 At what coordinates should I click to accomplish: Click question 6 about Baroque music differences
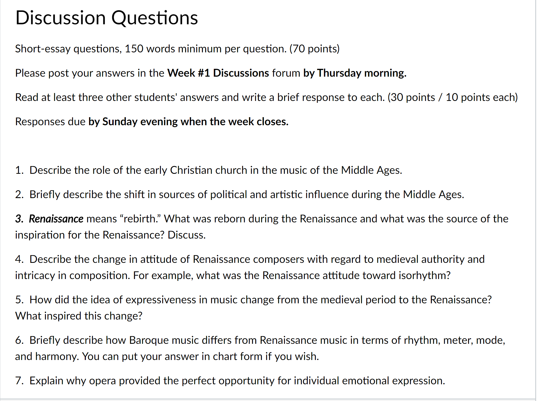260,348
